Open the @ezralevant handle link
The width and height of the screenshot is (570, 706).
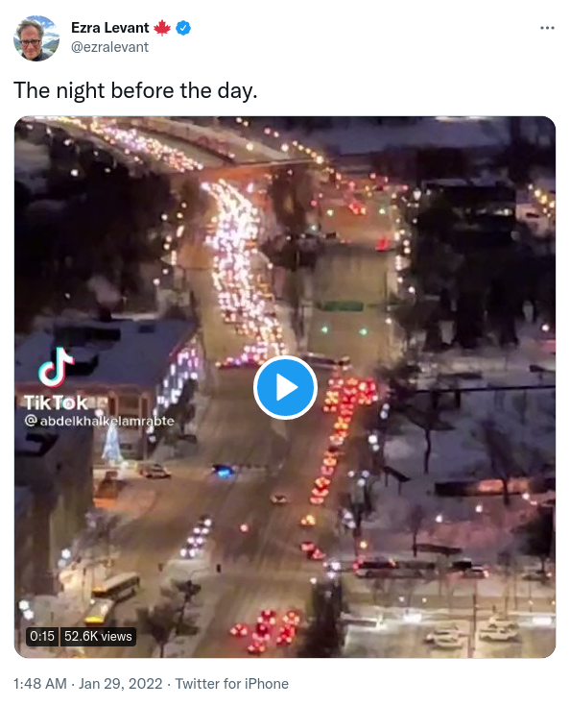(x=109, y=47)
